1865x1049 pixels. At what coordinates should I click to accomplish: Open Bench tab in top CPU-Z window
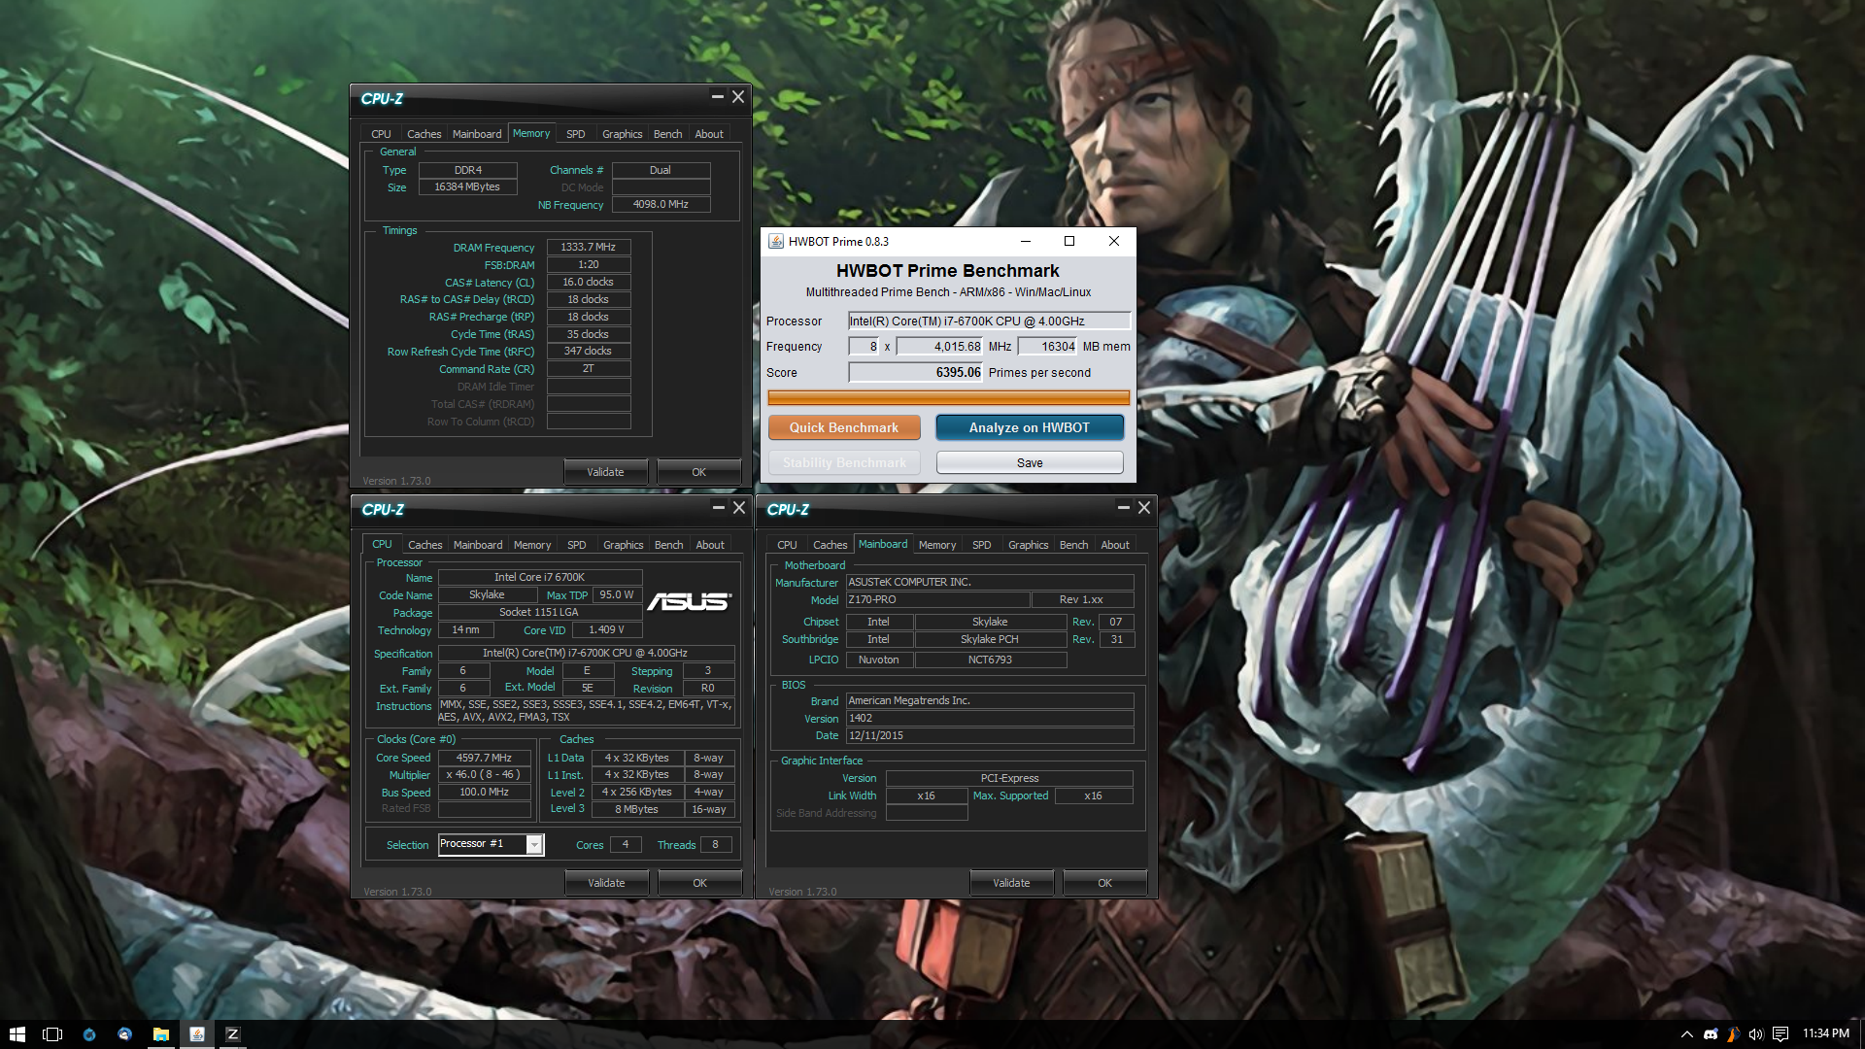[x=667, y=134]
